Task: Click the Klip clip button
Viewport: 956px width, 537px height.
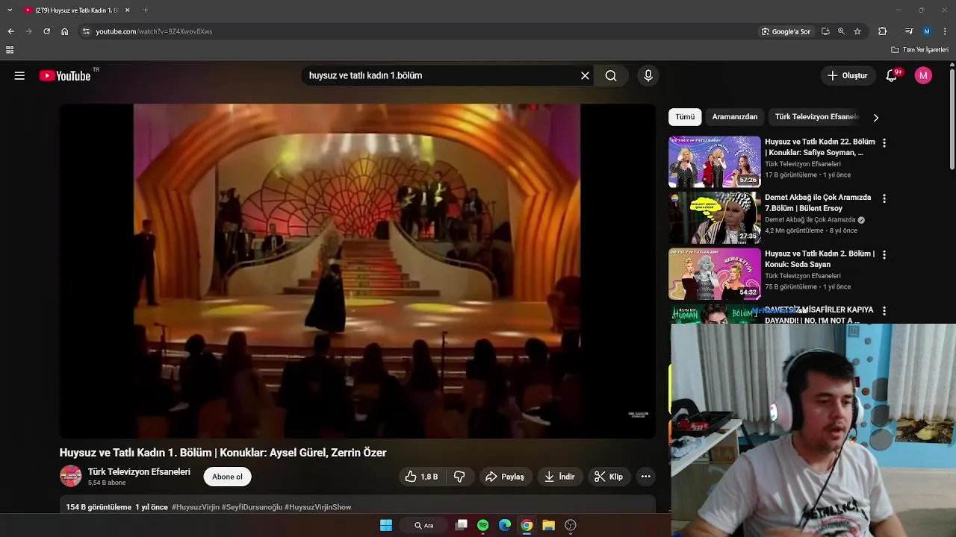Action: pyautogui.click(x=608, y=477)
